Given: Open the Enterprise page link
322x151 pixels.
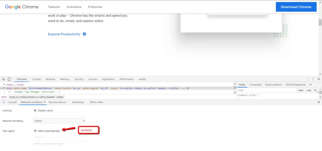Looking at the screenshot, I should [95, 7].
